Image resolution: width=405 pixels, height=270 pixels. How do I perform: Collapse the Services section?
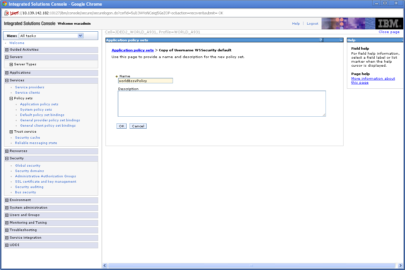point(7,80)
